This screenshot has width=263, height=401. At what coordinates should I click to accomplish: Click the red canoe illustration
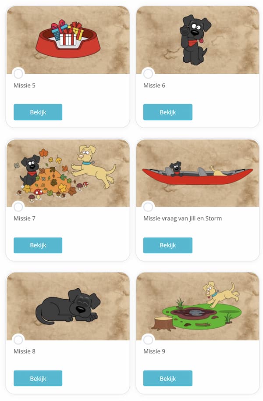[198, 173]
